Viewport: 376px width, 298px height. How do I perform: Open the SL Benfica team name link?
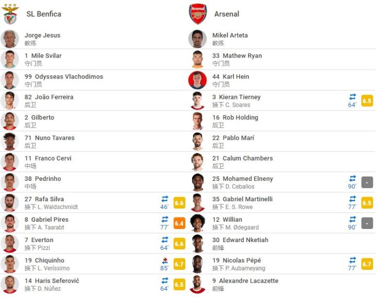point(44,14)
